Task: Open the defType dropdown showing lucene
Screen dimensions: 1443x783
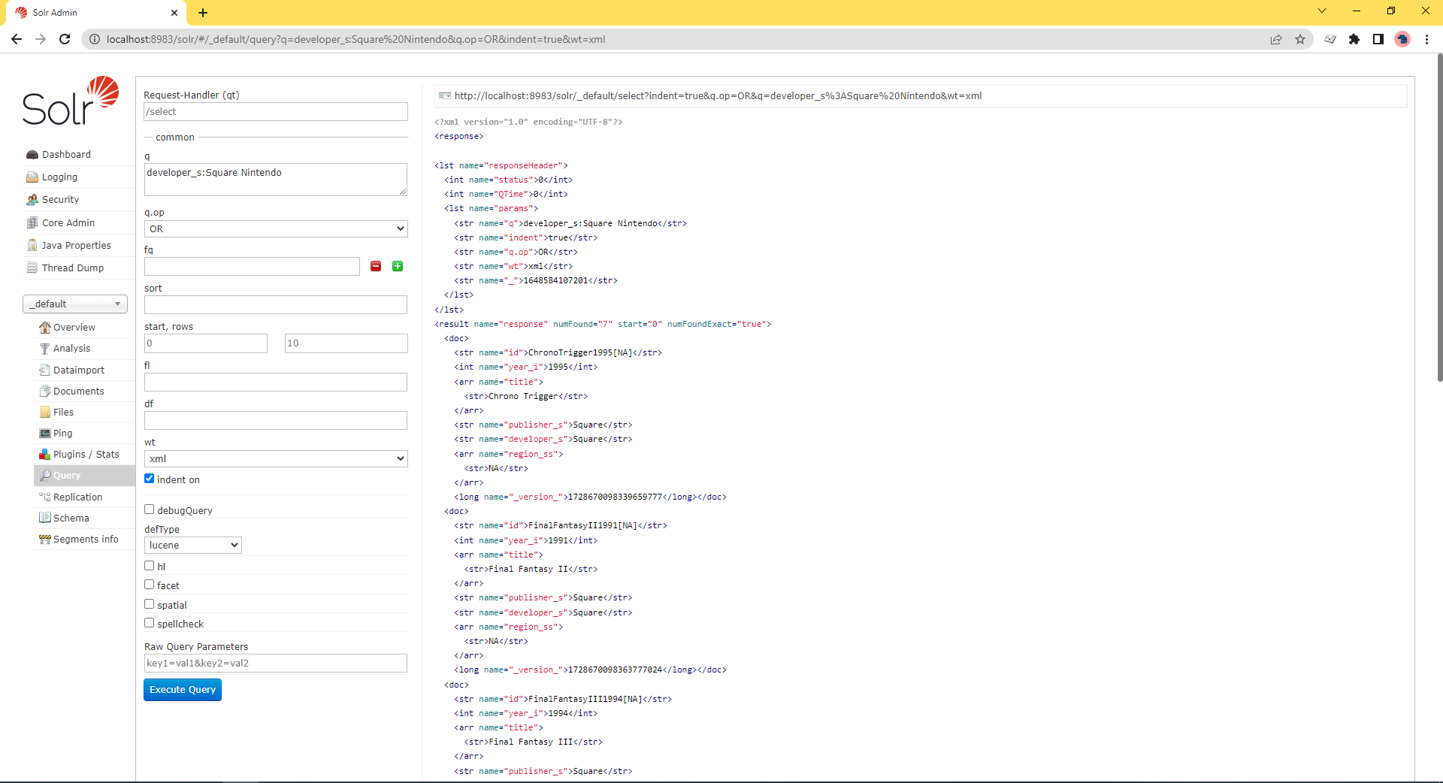Action: click(193, 545)
